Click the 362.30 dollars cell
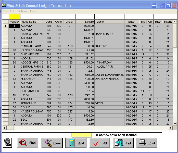This screenshot has height=153, width=178. pos(85,120)
